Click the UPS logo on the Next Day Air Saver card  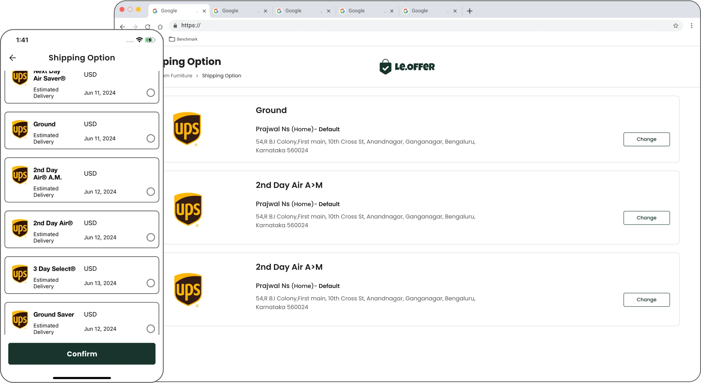click(20, 78)
